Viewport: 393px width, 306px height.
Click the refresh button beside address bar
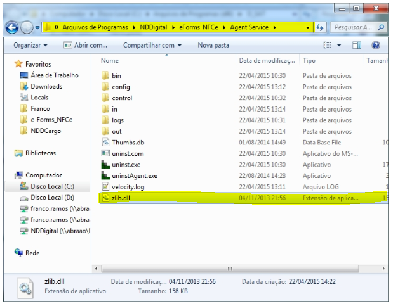(321, 28)
